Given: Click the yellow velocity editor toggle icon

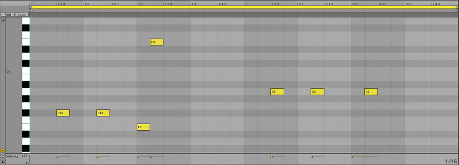Looking at the screenshot, I should coord(3,150).
